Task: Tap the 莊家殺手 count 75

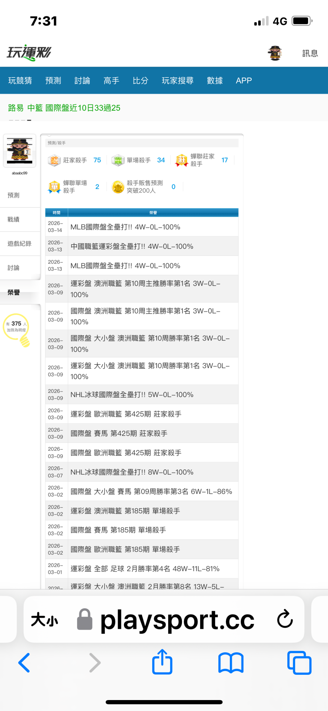Action: tap(97, 160)
